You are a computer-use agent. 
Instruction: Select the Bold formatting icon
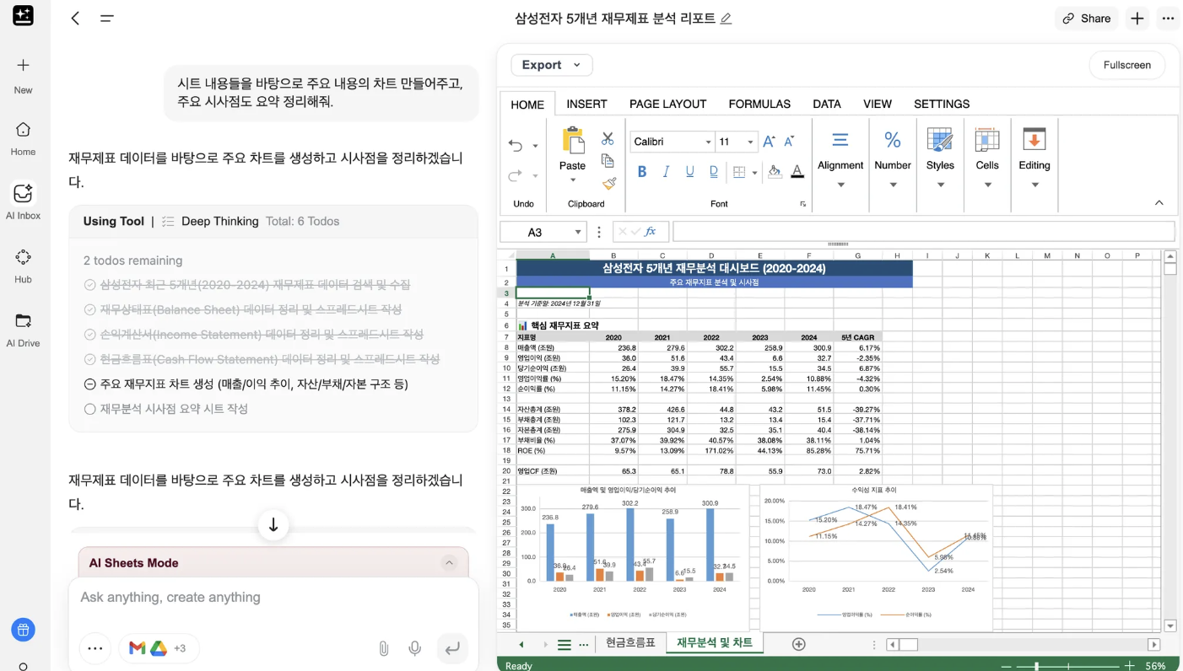[642, 171]
